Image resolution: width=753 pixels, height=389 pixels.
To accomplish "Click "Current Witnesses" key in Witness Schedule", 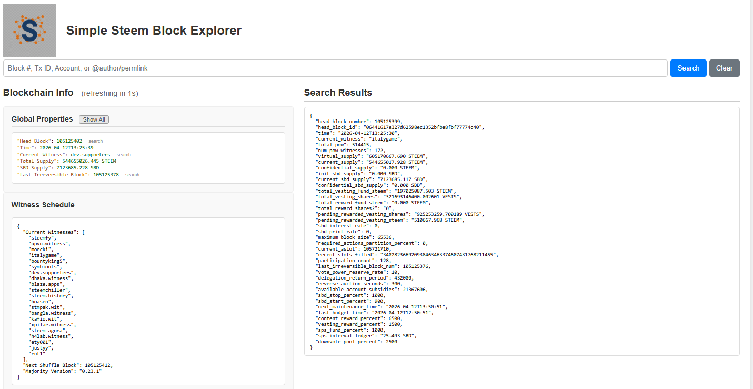I will (x=51, y=232).
